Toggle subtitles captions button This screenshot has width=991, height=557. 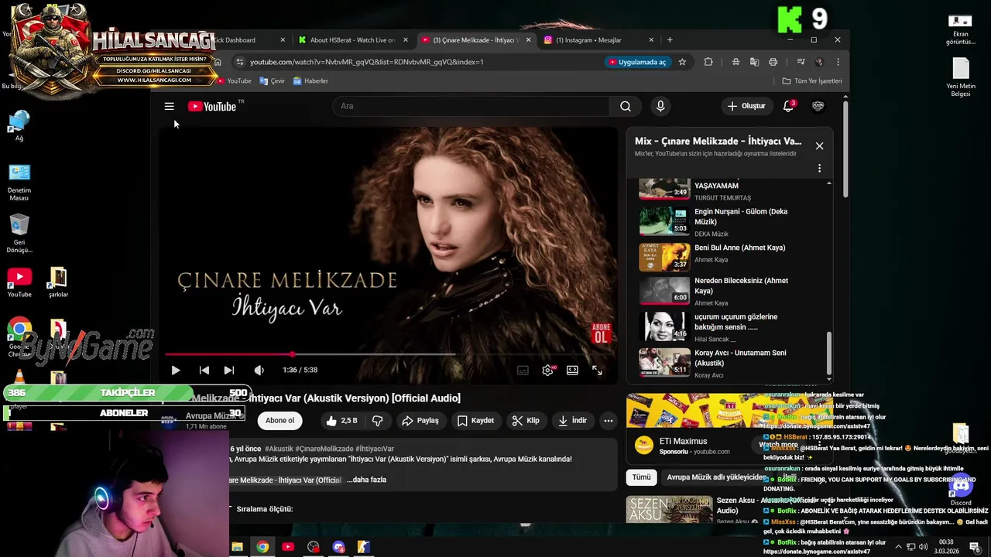coord(523,370)
